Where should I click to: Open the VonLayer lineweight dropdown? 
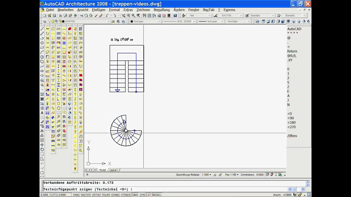(222, 21)
